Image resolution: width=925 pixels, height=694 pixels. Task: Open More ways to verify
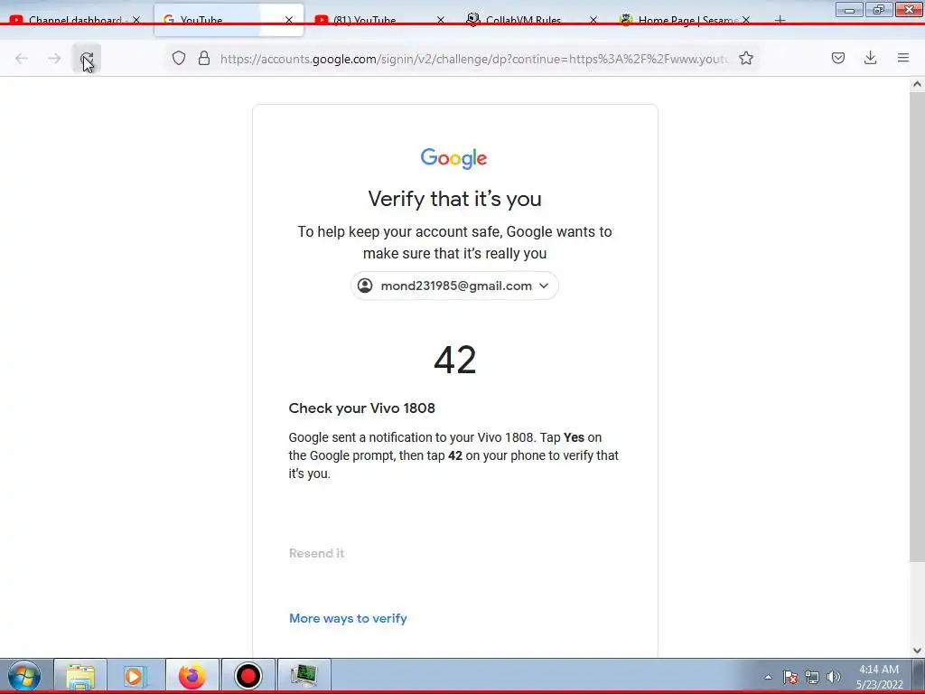click(x=348, y=618)
